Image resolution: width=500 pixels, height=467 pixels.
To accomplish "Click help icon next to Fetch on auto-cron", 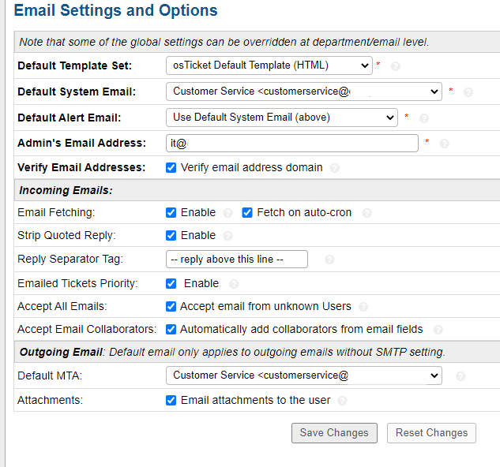I will [x=367, y=213].
